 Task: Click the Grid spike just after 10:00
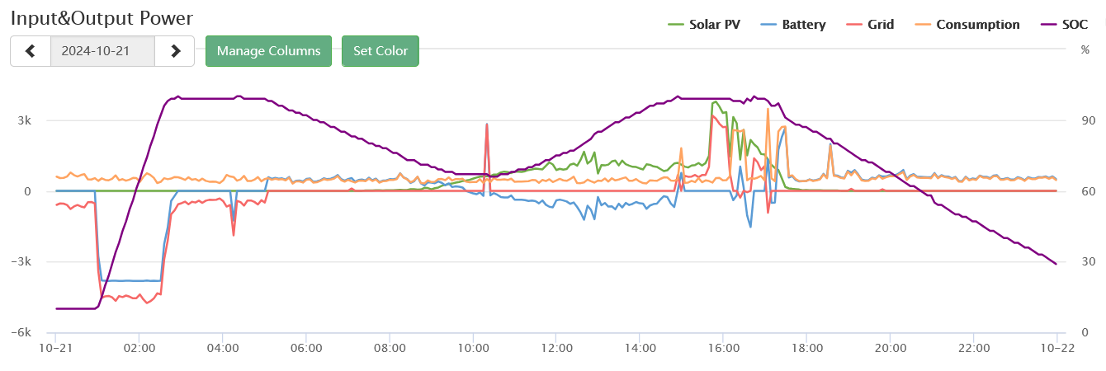tap(487, 124)
